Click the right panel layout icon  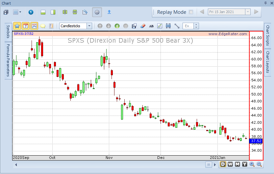53,12
